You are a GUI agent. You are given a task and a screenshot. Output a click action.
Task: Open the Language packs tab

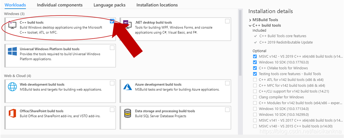(109, 5)
